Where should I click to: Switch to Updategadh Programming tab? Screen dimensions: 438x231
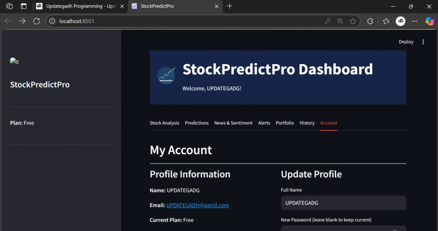point(80,6)
